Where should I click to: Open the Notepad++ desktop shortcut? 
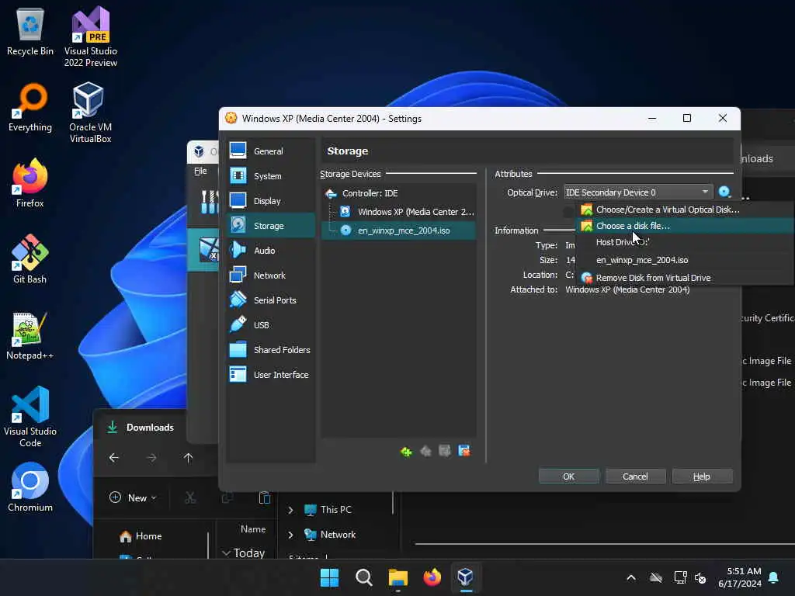point(30,336)
